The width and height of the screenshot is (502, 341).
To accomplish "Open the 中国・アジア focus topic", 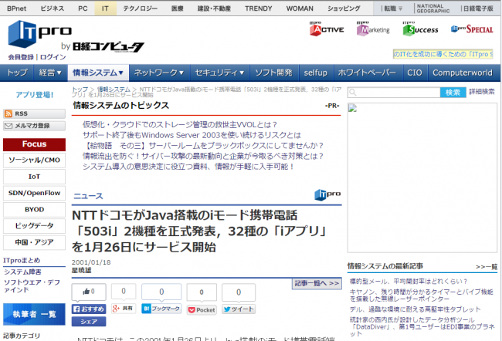I will pos(34,242).
